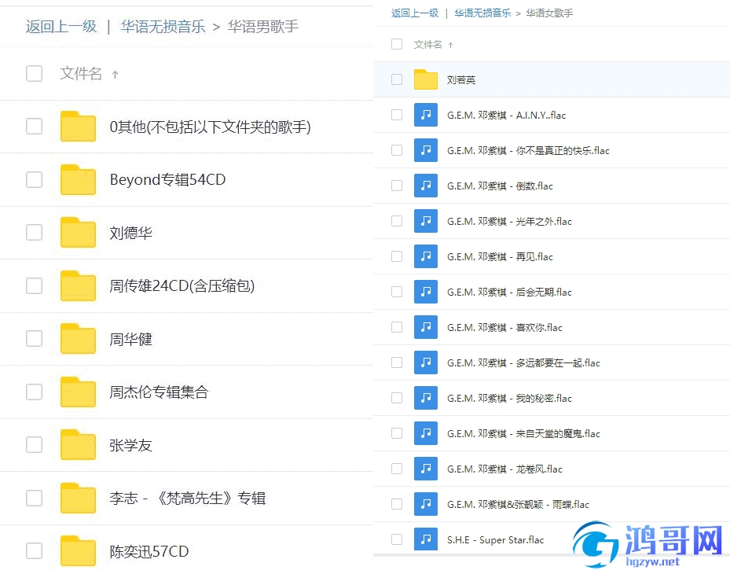Click music icon for 后会无期.flac

coord(426,292)
